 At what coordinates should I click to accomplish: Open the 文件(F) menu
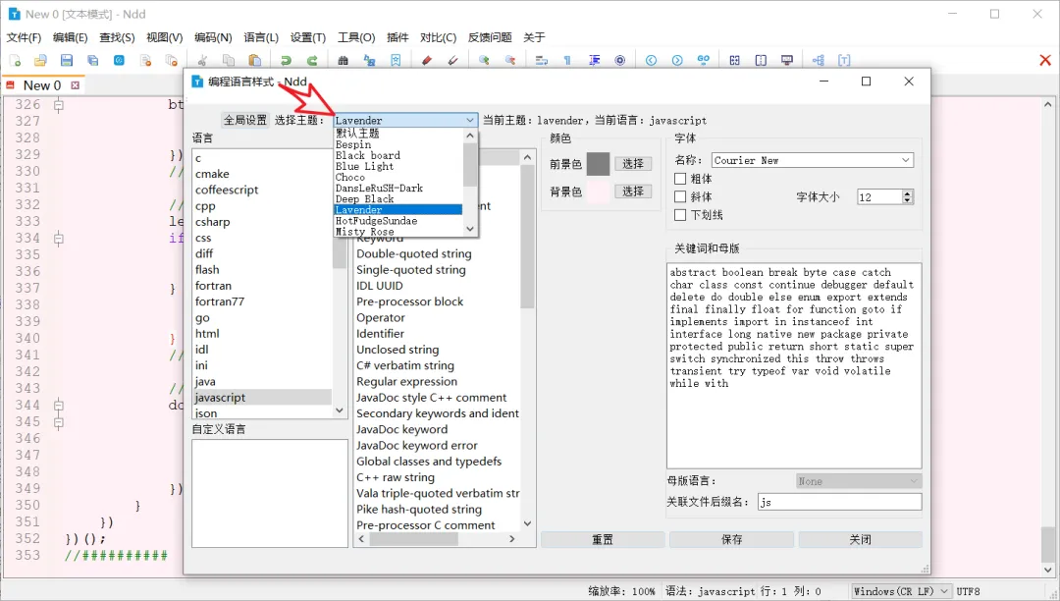(x=24, y=37)
